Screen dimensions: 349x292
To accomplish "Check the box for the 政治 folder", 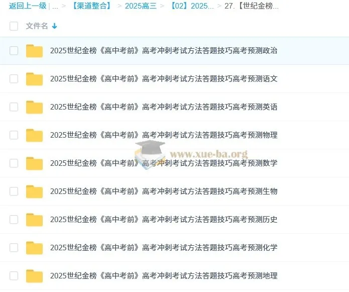I will click(14, 51).
